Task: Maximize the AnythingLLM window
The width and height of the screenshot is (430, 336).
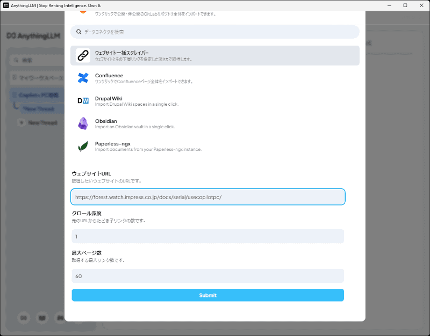Action: [x=405, y=5]
